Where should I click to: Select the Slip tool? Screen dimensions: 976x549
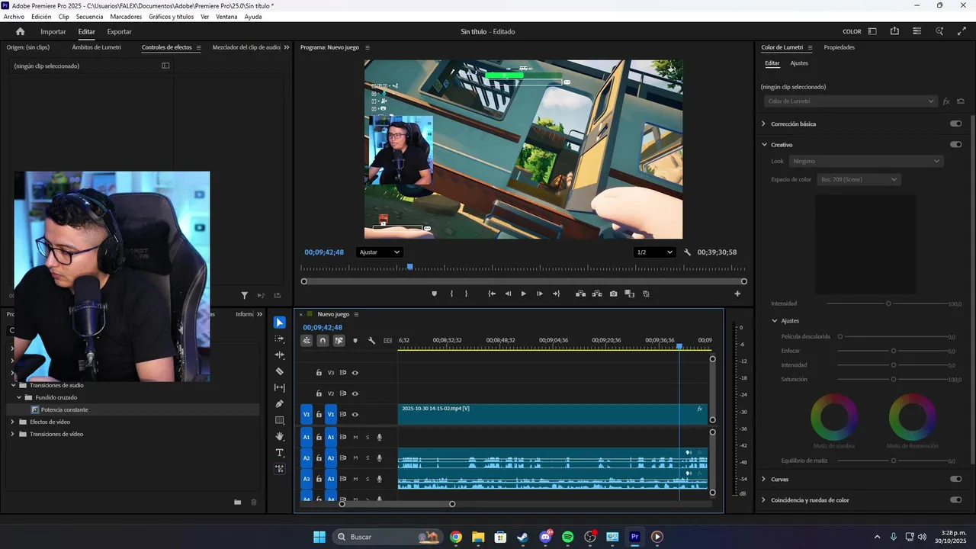tap(280, 387)
